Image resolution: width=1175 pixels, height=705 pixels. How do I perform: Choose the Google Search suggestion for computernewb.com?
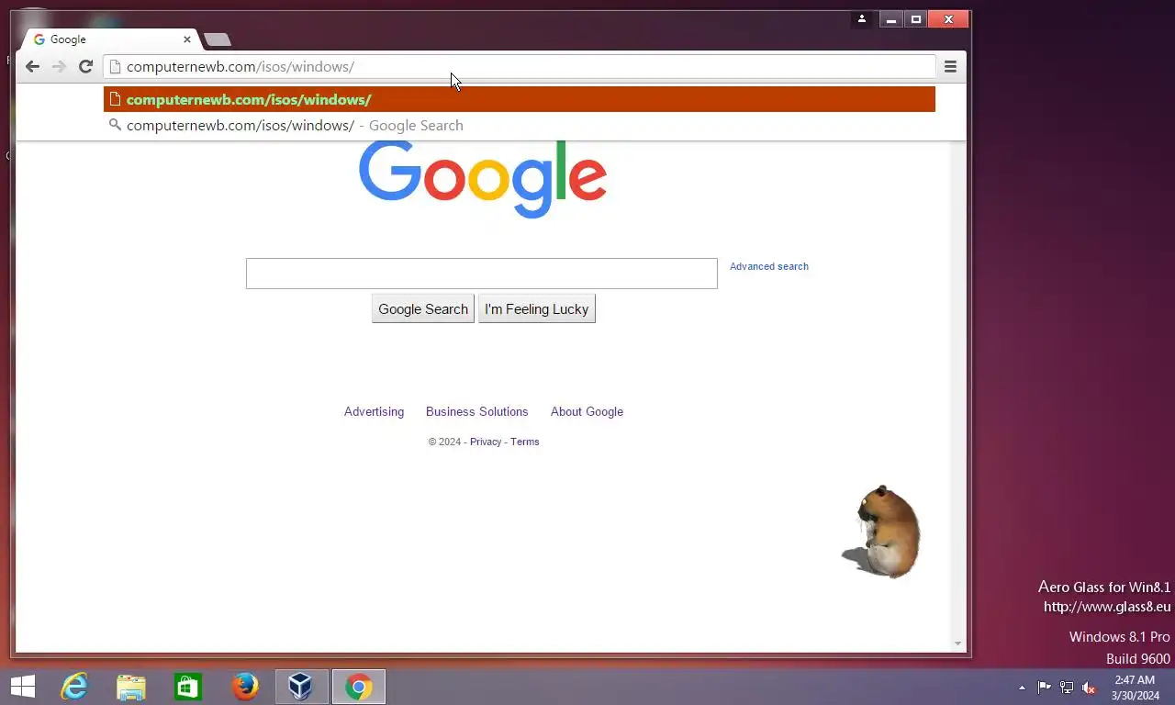point(520,125)
